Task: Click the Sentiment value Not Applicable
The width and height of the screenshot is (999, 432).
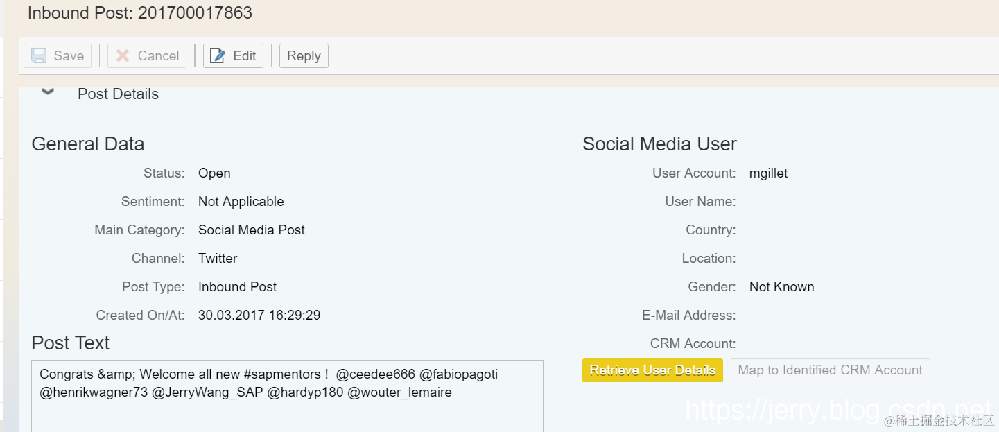Action: (241, 202)
